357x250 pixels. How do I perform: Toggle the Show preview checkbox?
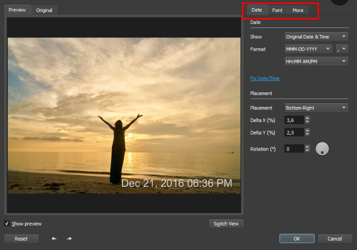7,223
